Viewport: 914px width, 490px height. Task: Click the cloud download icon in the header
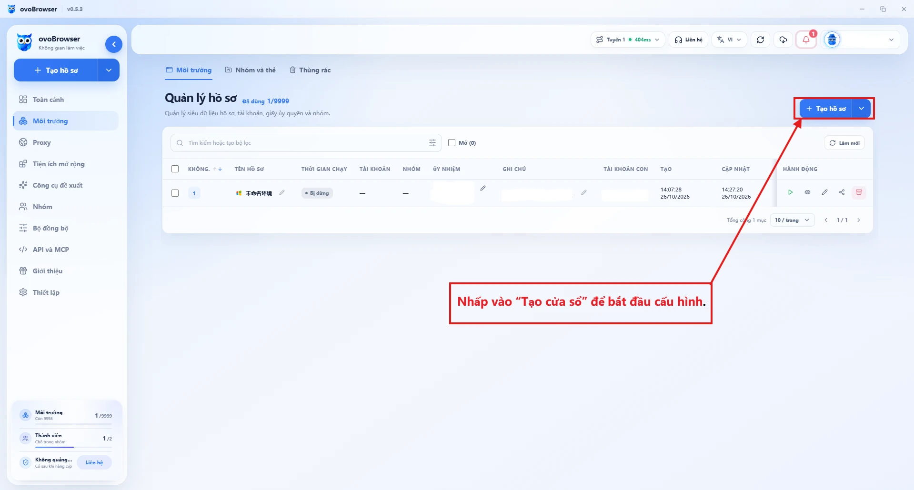tap(783, 40)
